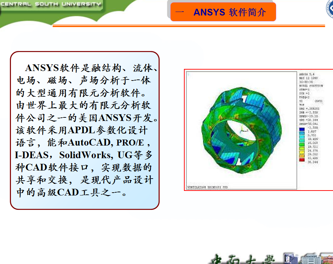Click the "ANSYS 5.4" header in the plot legend

pos(307,75)
